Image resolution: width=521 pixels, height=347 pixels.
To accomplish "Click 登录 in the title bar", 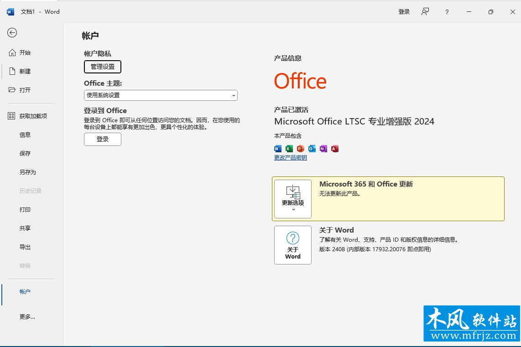I will coord(404,12).
